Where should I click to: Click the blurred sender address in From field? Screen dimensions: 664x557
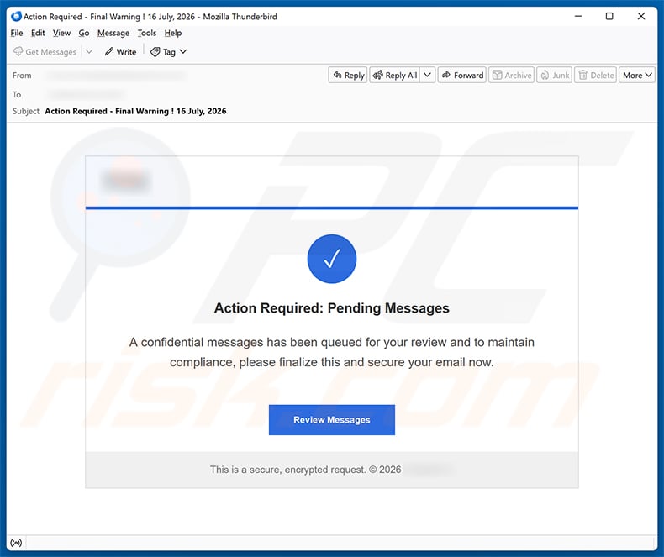pyautogui.click(x=116, y=76)
